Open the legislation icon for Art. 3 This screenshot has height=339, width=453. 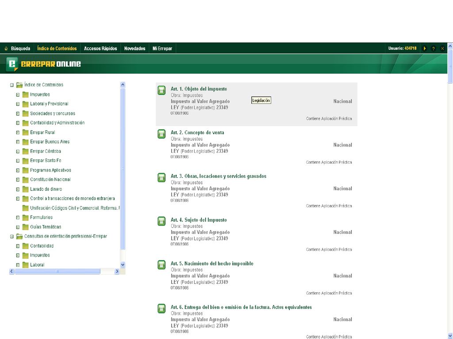pos(161,177)
